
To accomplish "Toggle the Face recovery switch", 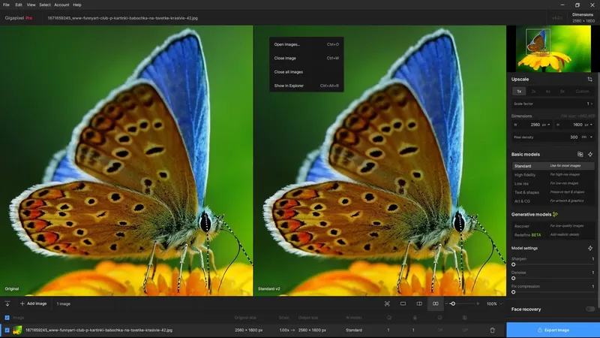I will 590,309.
